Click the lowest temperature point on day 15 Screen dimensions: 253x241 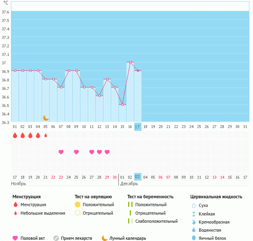(x=122, y=105)
